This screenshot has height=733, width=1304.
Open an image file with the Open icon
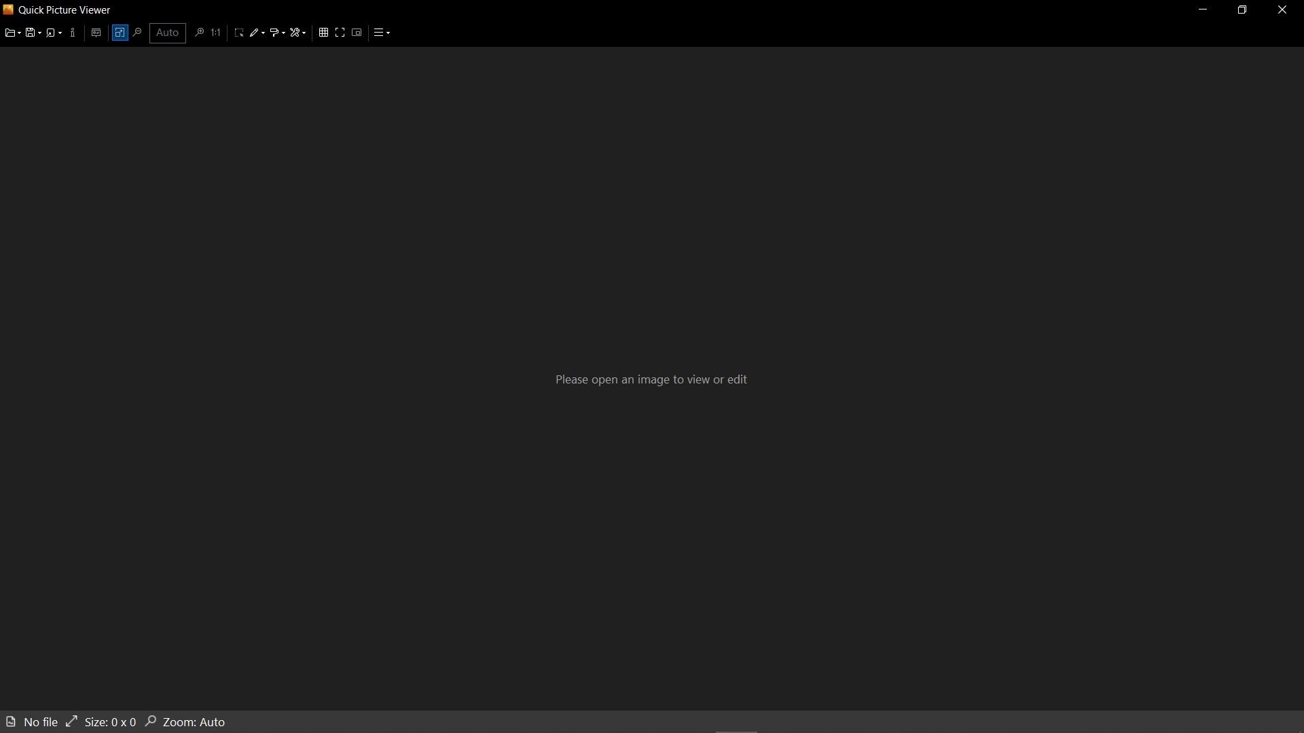[9, 33]
